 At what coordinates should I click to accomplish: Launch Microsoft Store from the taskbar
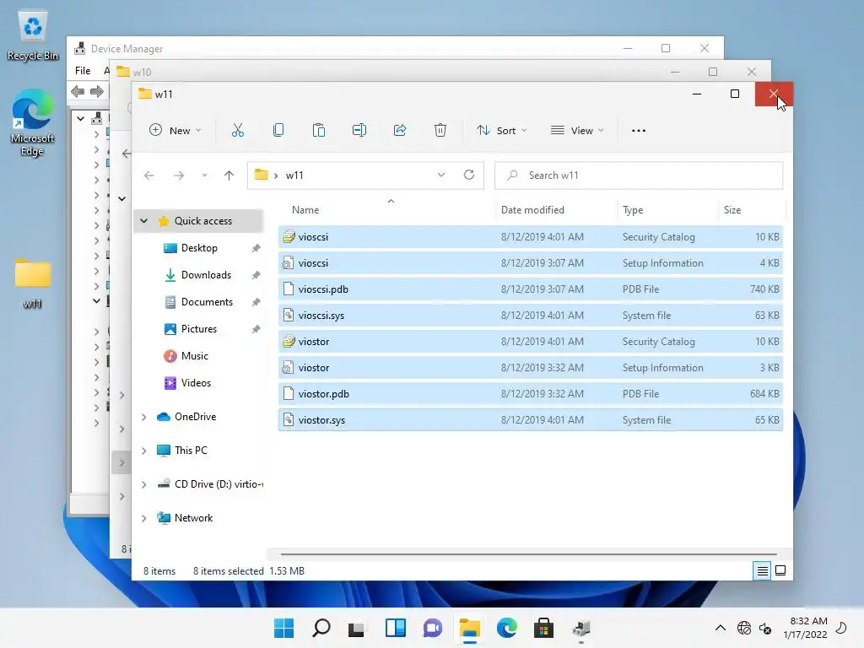[x=543, y=628]
